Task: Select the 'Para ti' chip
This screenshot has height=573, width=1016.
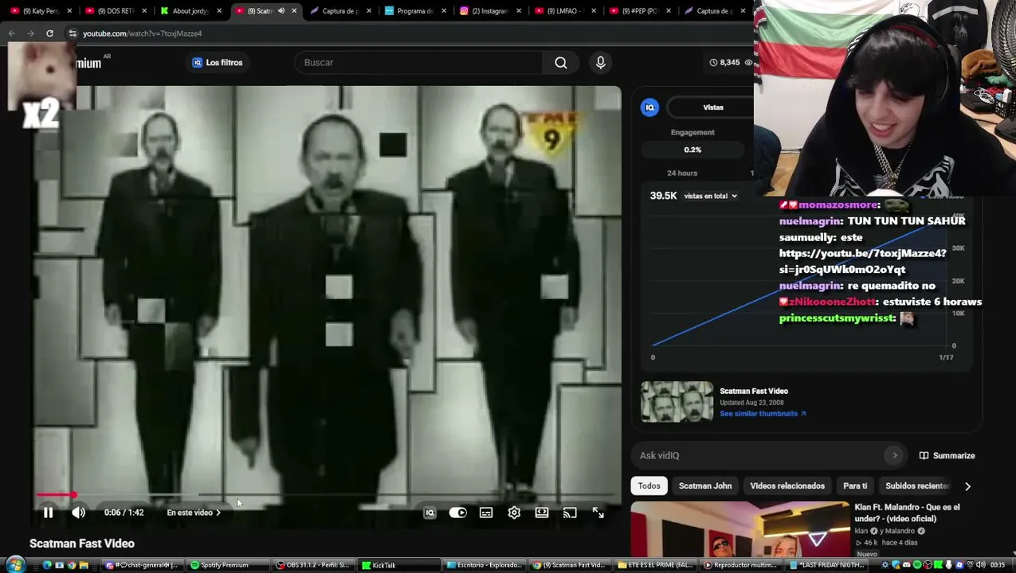Action: click(x=855, y=485)
